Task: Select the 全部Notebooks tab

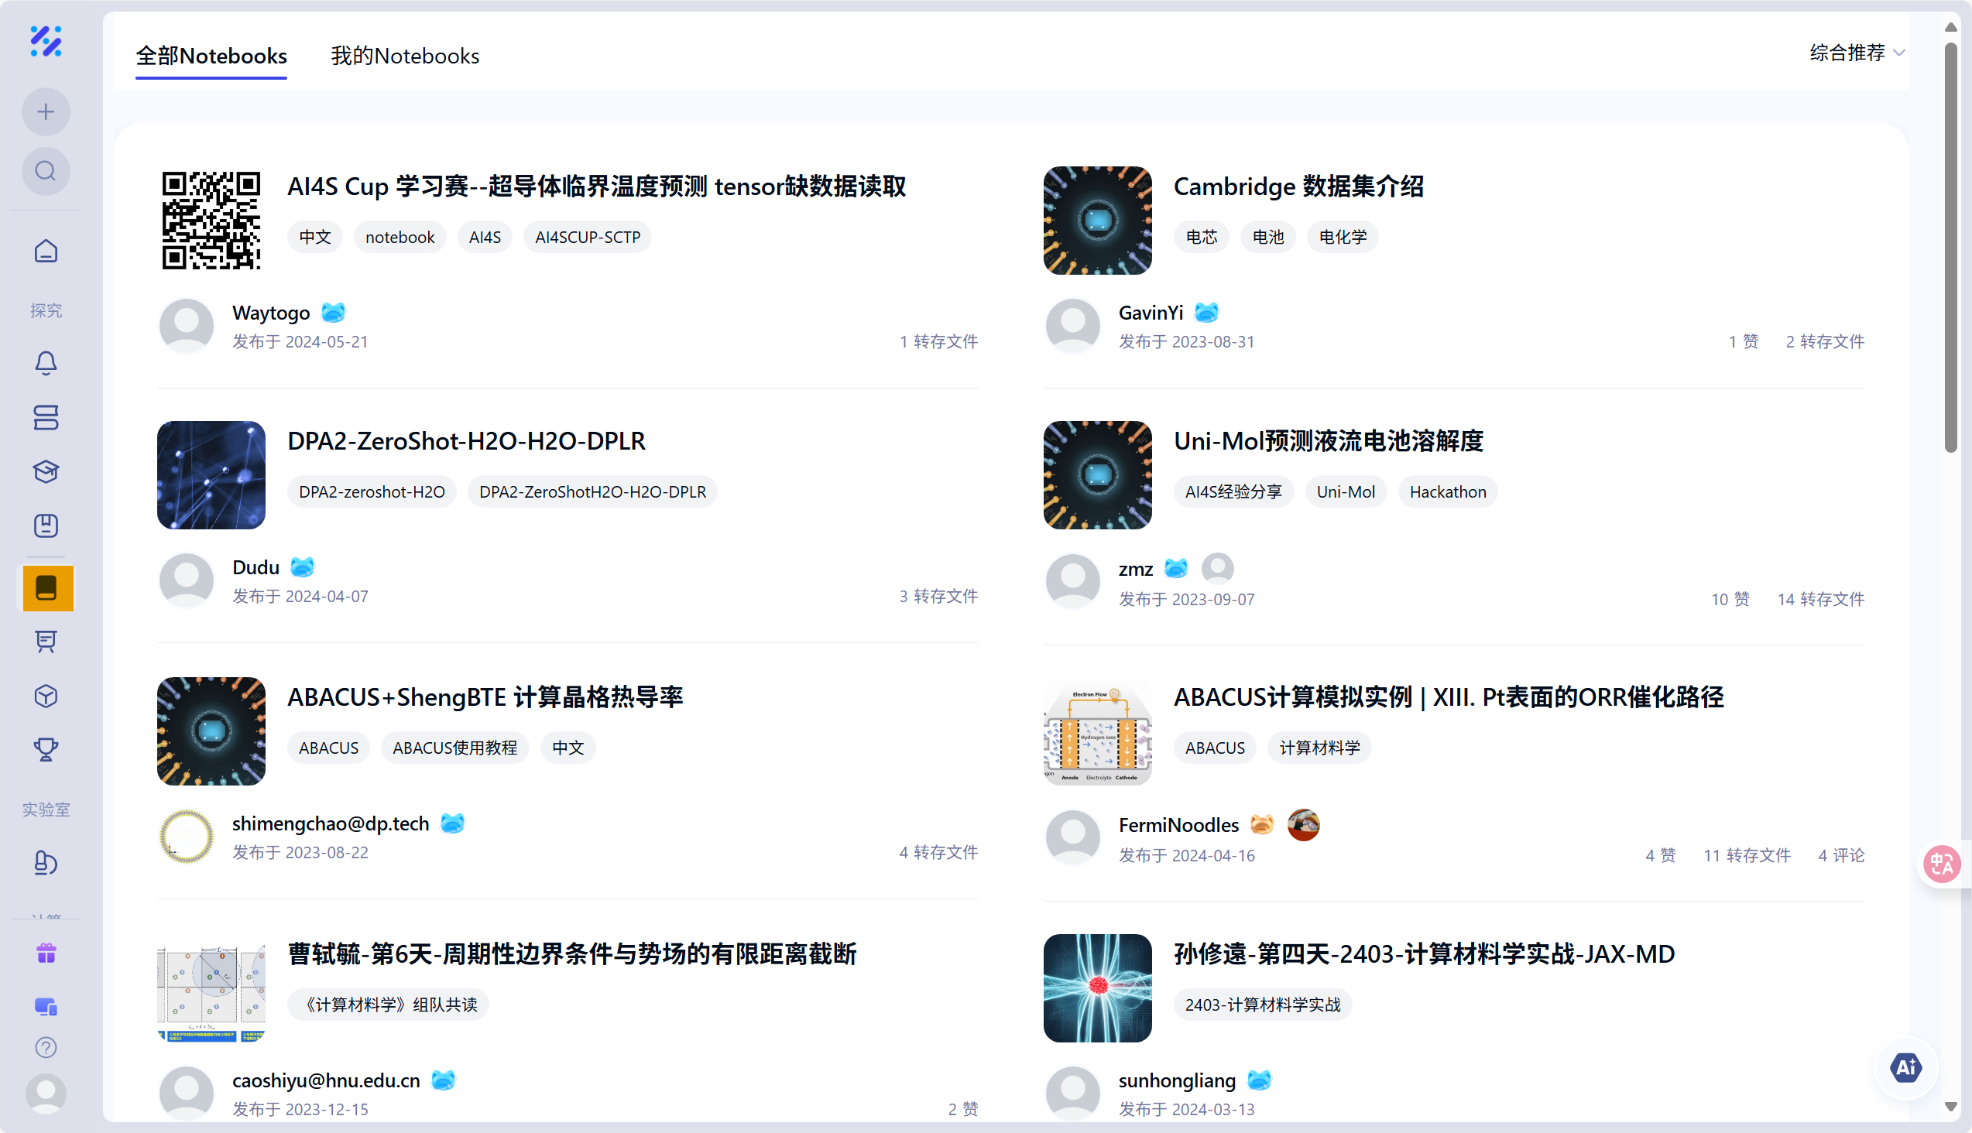Action: tap(211, 56)
